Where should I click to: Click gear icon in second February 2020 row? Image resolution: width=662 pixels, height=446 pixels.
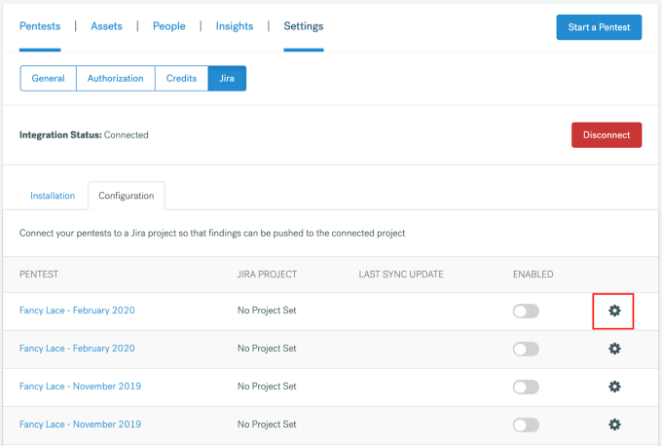click(x=614, y=349)
